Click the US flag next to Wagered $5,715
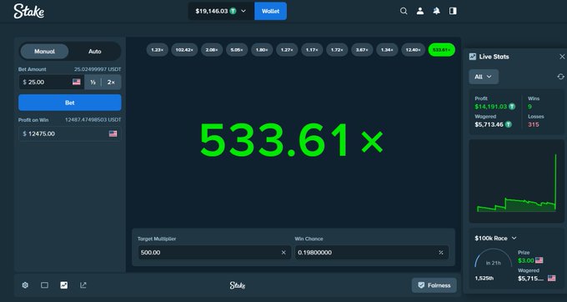This screenshot has height=302, width=567. coord(551,278)
